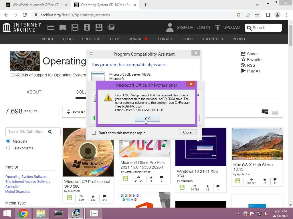Open the CONTACT nav item
Image resolution: width=293 pixels, height=219 pixels.
166,39
